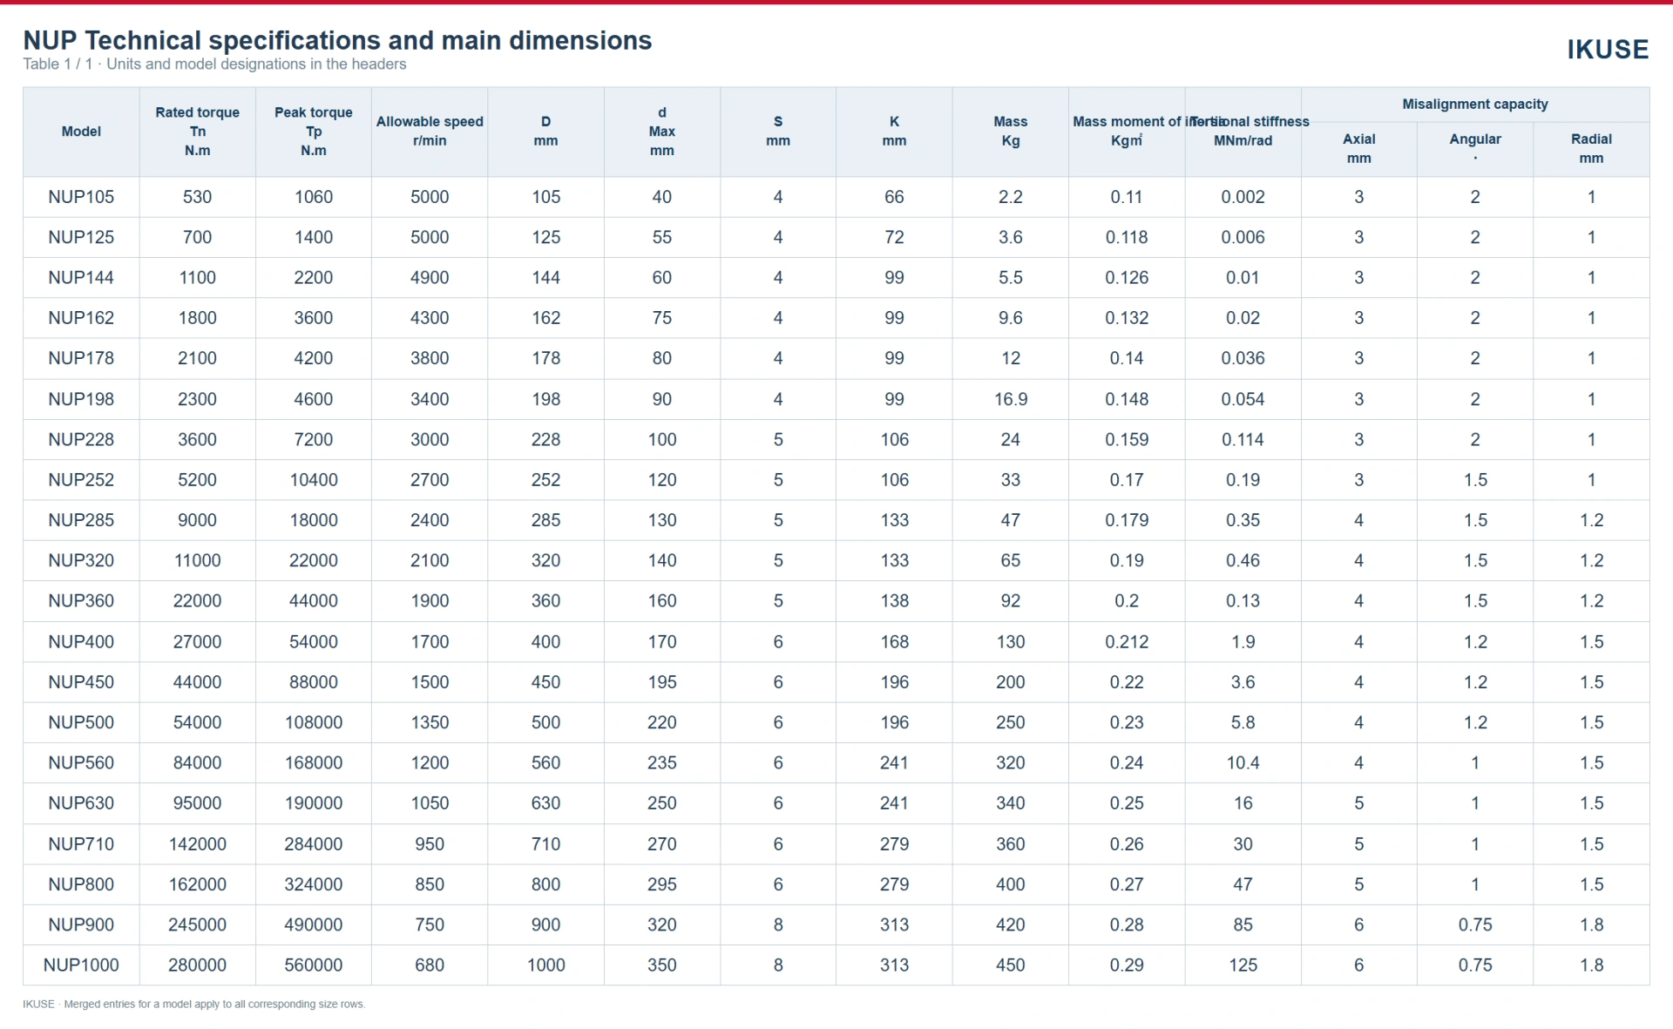Click the NUP1000 model cell

tap(81, 965)
